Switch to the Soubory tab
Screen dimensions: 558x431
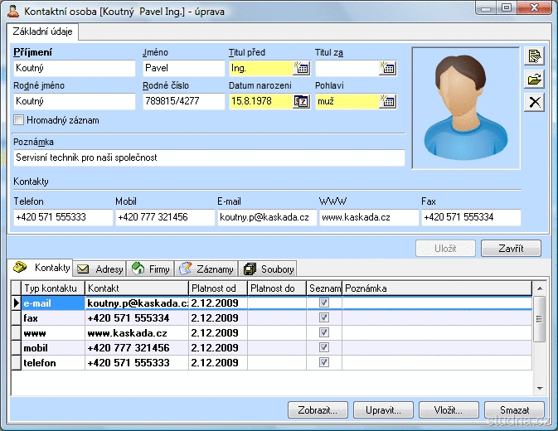pos(267,269)
